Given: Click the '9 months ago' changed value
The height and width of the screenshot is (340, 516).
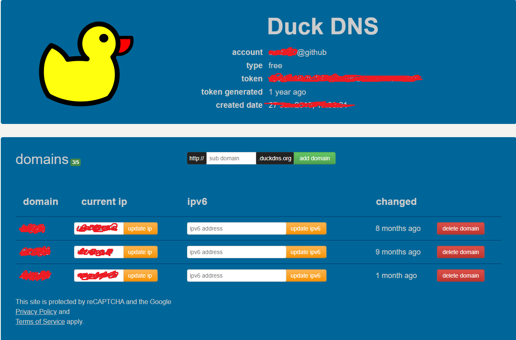Looking at the screenshot, I should tap(398, 252).
